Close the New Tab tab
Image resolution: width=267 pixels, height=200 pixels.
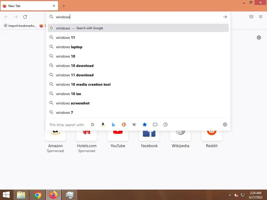(x=54, y=6)
